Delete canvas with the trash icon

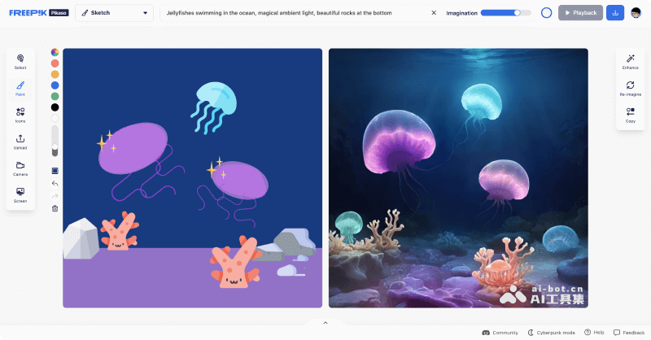coord(55,208)
